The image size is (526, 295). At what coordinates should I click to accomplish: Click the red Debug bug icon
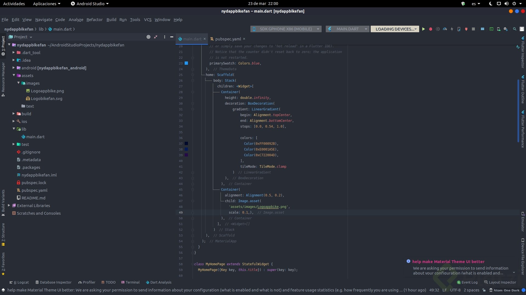(x=430, y=29)
